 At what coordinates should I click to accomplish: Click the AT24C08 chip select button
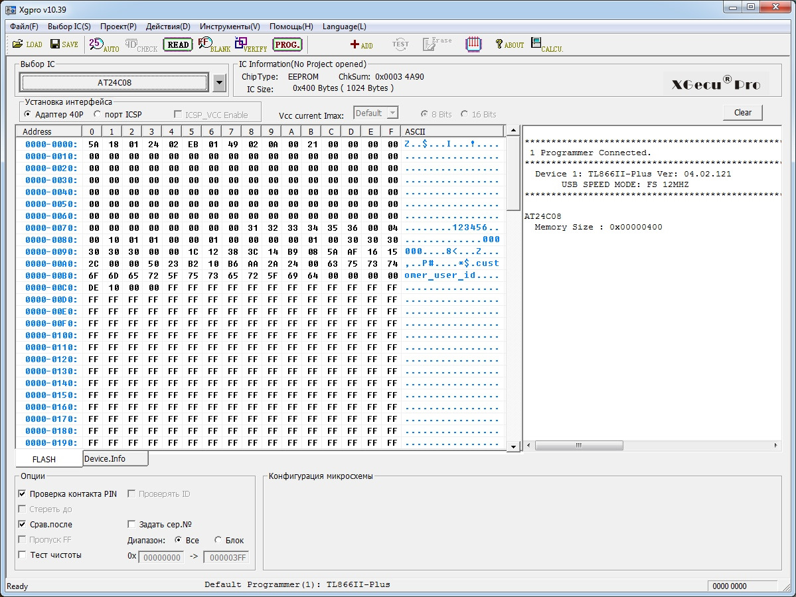(x=114, y=83)
